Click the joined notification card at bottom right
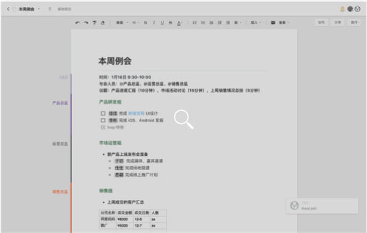Image resolution: width=367 pixels, height=233 pixels. tap(322, 206)
